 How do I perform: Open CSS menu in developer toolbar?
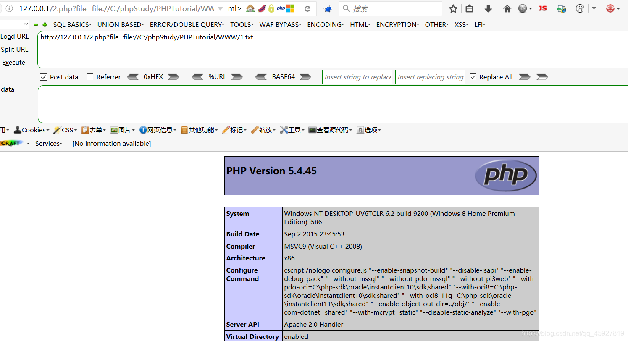point(65,130)
